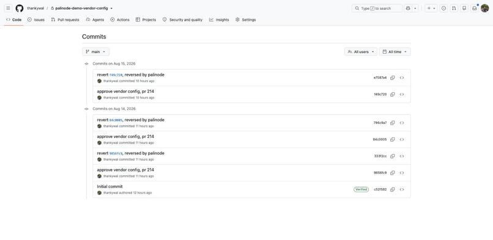Open the user avatar menu

(484, 8)
